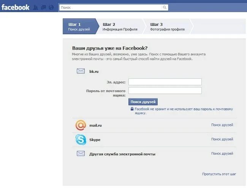Click the bk.ru envelope icon
Screen dimensions: 247x188
click(81, 71)
